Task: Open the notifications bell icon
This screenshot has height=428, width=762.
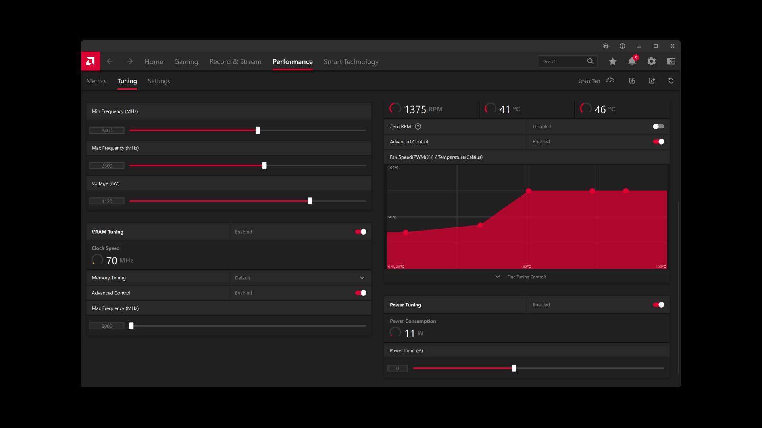Action: click(632, 61)
